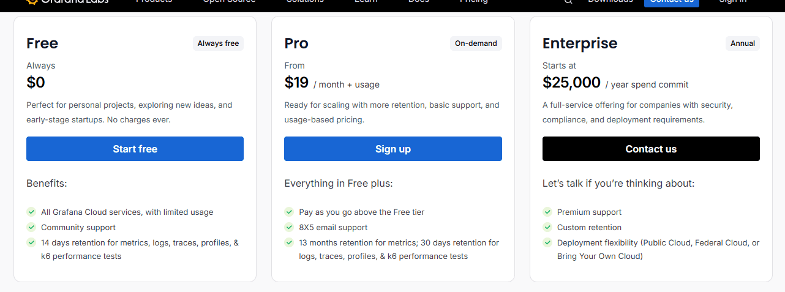Click the On-demand badge on Pro plan
Screen dimensions: 785x292
(x=476, y=43)
